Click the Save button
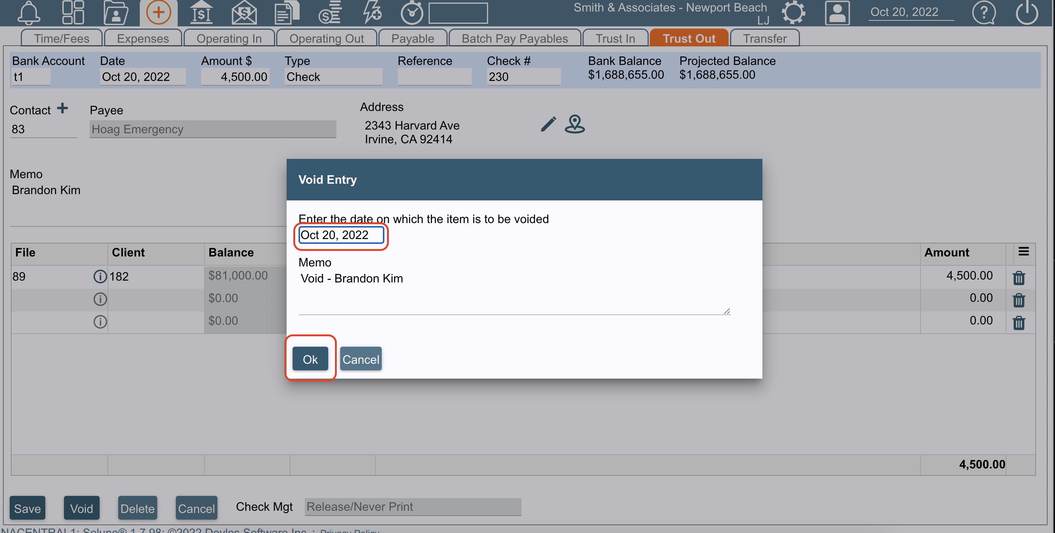Screen dimensions: 1055x533 coord(28,508)
